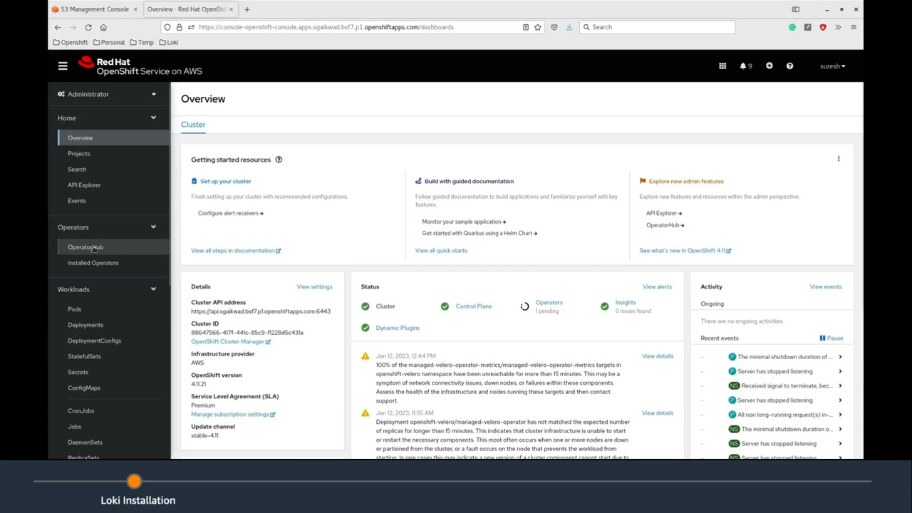Click the View settings link

pyautogui.click(x=314, y=286)
